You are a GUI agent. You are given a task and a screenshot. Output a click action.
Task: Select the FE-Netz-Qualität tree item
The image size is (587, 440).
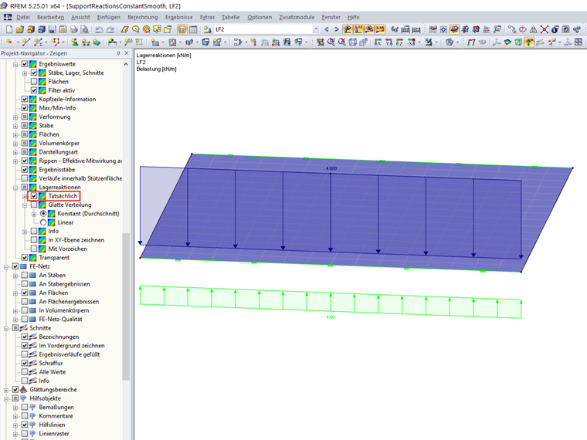tap(61, 319)
